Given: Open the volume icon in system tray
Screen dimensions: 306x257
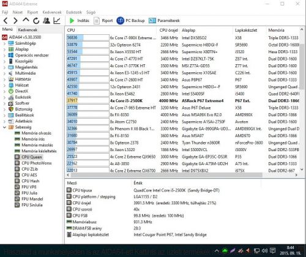Looking at the screenshot, I should [x=264, y=250].
